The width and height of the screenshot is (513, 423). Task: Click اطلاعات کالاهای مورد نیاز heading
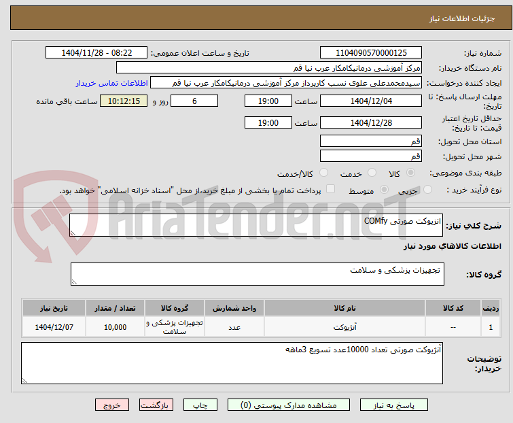point(452,246)
